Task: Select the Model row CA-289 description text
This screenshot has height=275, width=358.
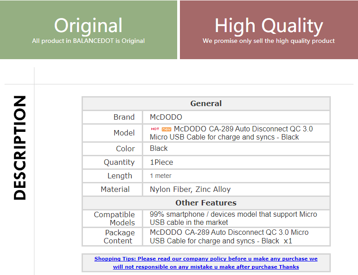Action: coord(231,133)
